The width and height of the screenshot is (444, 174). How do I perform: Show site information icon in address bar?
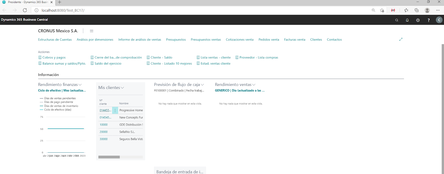click(x=36, y=10)
